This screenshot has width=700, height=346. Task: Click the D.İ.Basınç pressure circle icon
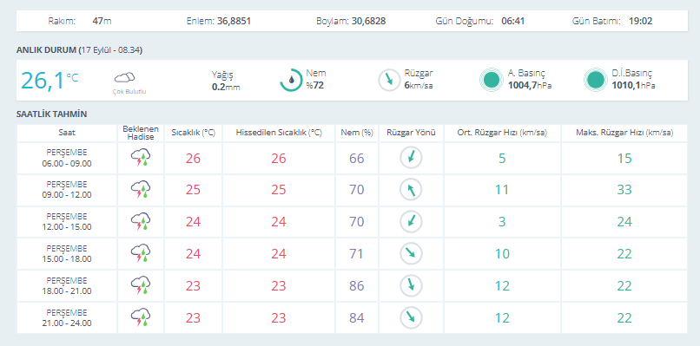click(x=596, y=81)
